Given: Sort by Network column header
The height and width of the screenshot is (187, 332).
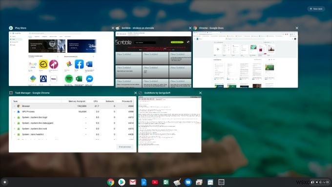Looking at the screenshot, I should coord(110,101).
